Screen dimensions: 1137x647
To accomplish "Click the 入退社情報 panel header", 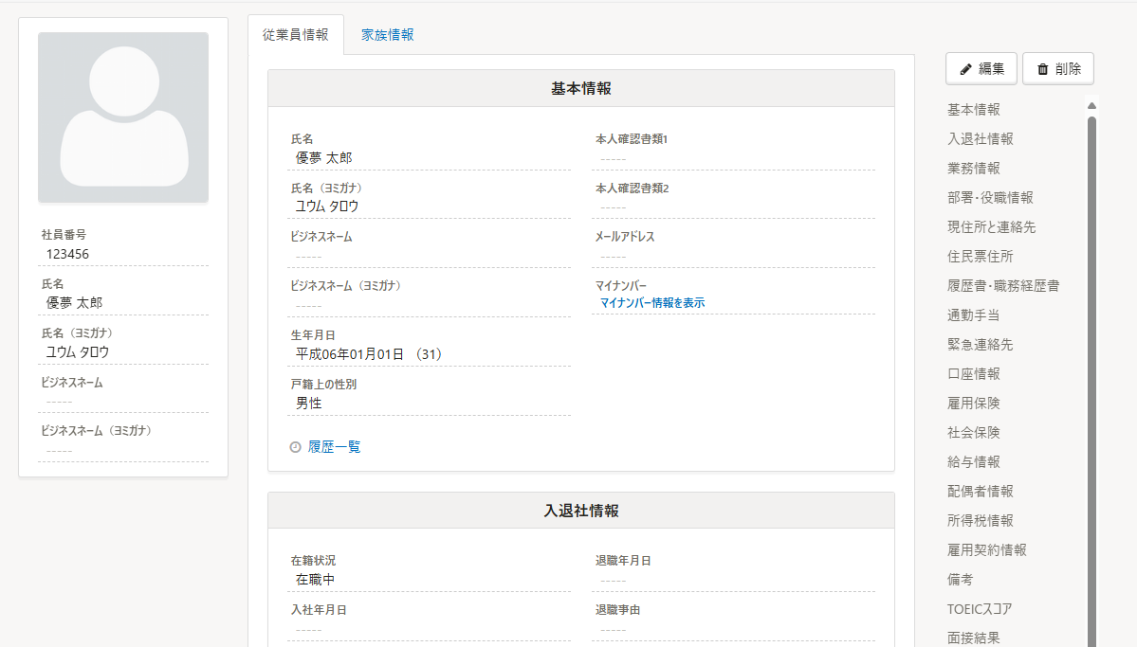I will click(580, 511).
